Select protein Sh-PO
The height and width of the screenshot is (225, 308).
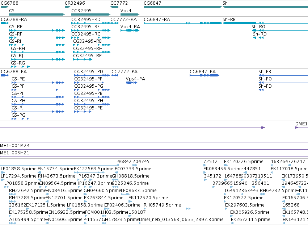point(265,79)
